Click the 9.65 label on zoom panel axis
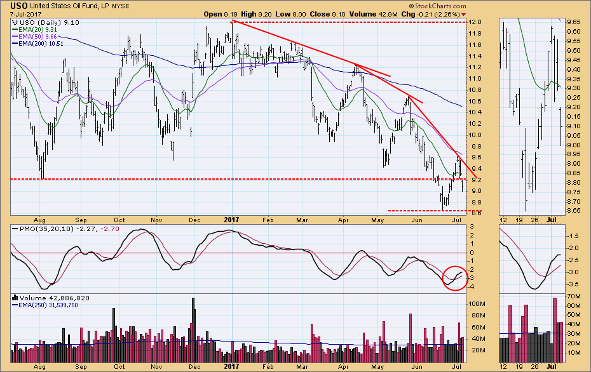The image size is (591, 372). coord(573,22)
